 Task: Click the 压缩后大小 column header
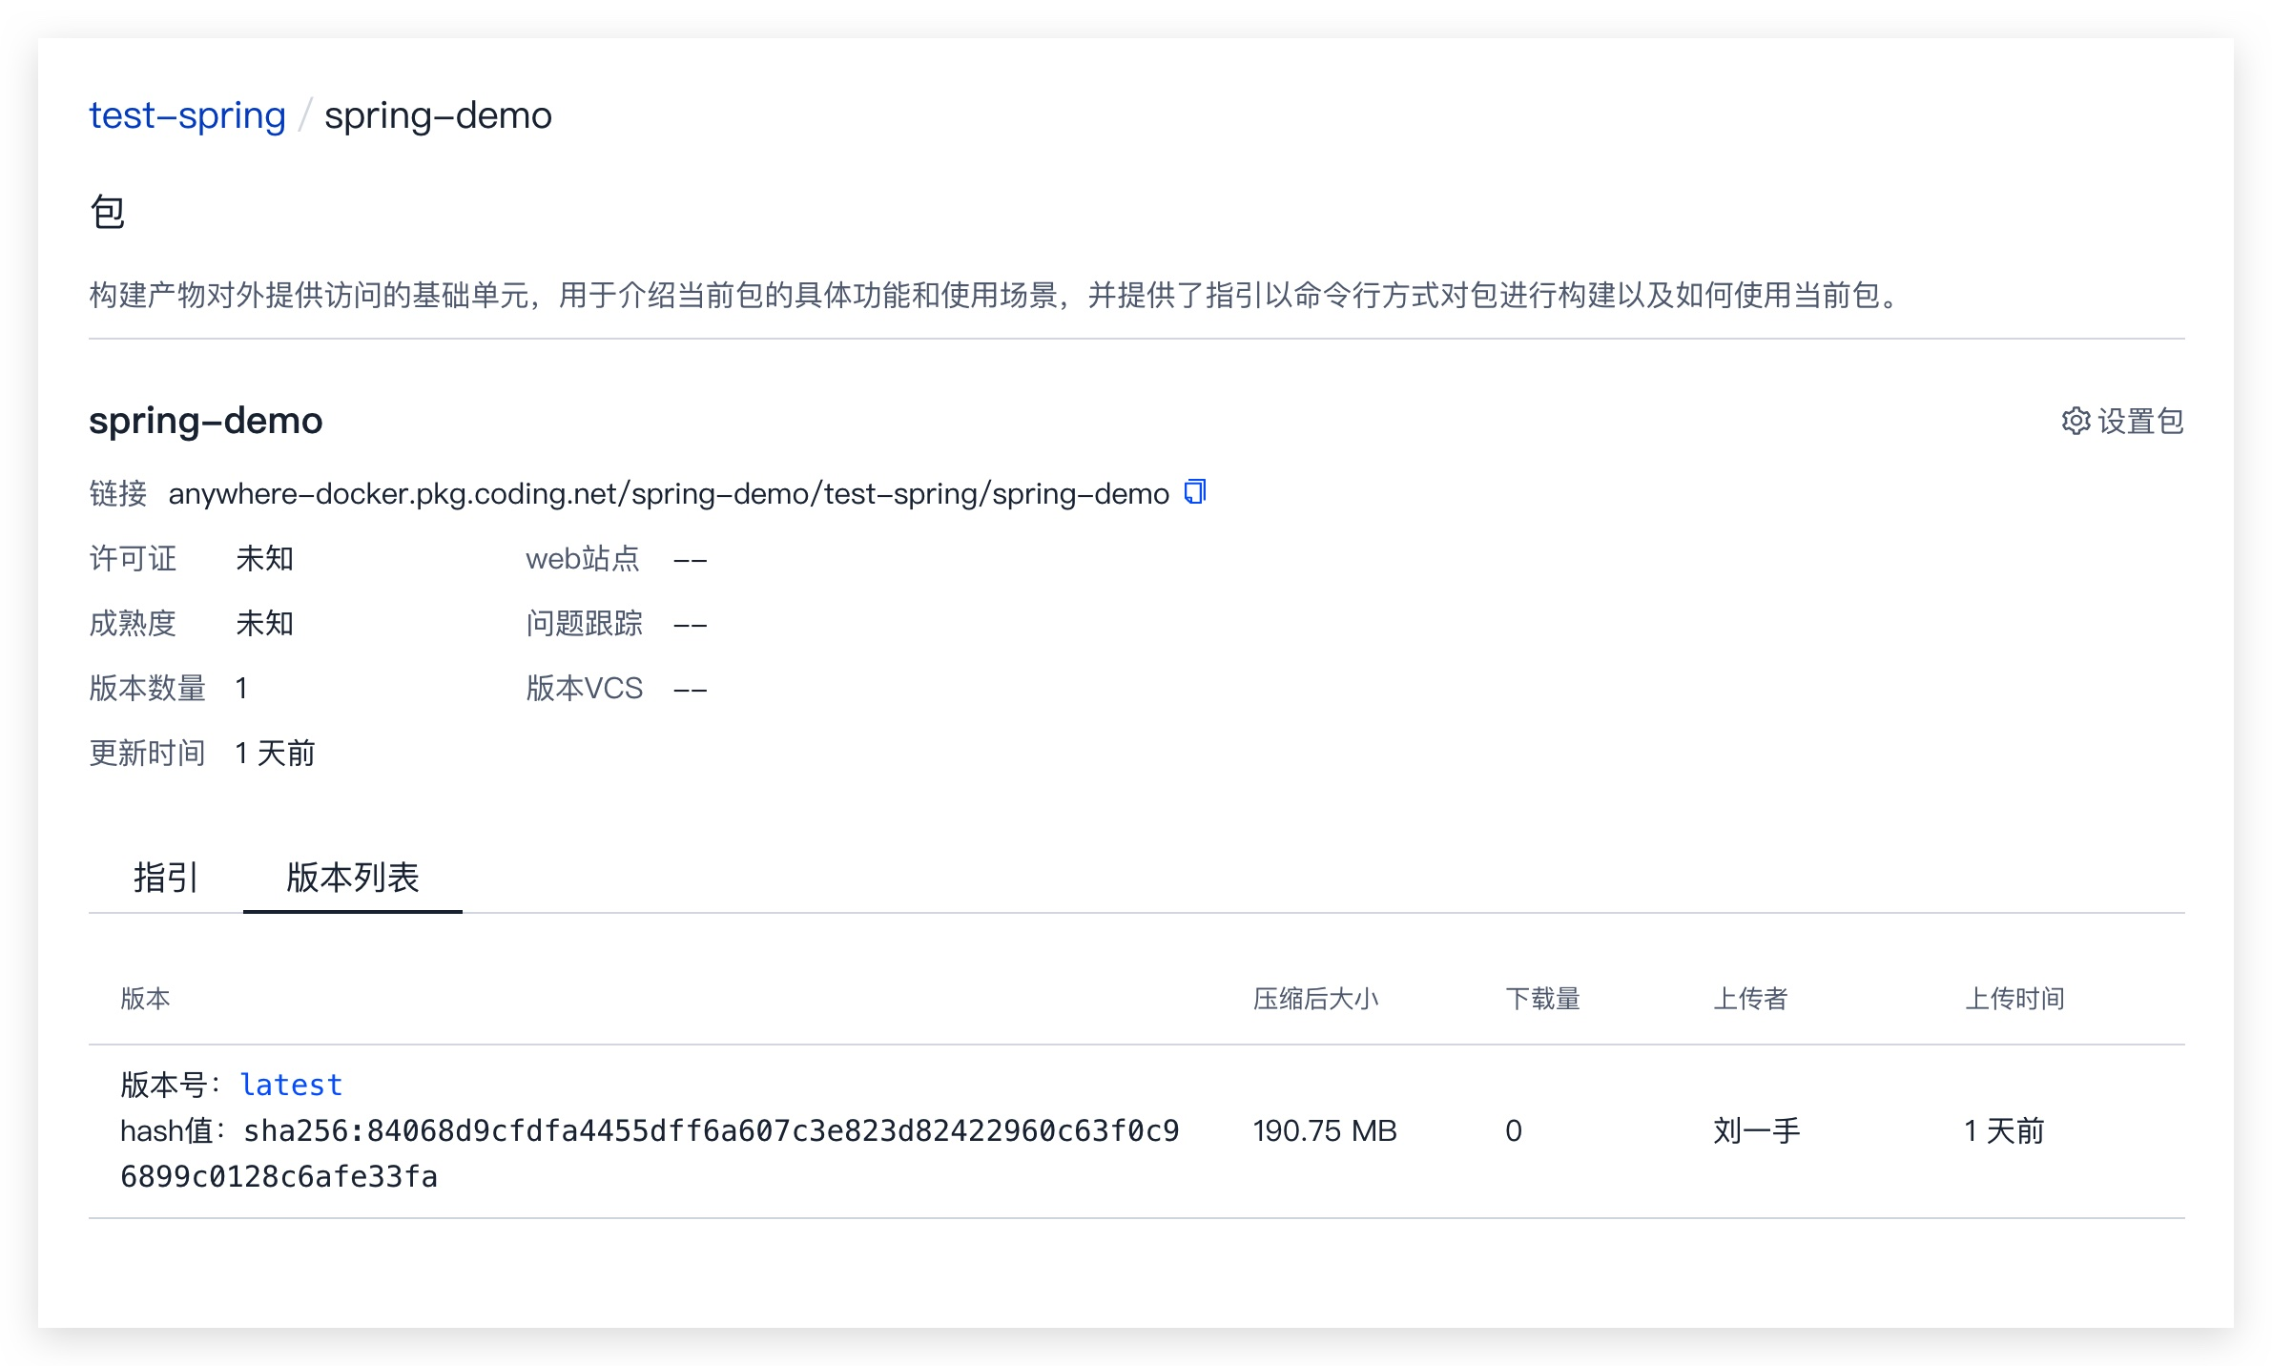(x=1319, y=1000)
